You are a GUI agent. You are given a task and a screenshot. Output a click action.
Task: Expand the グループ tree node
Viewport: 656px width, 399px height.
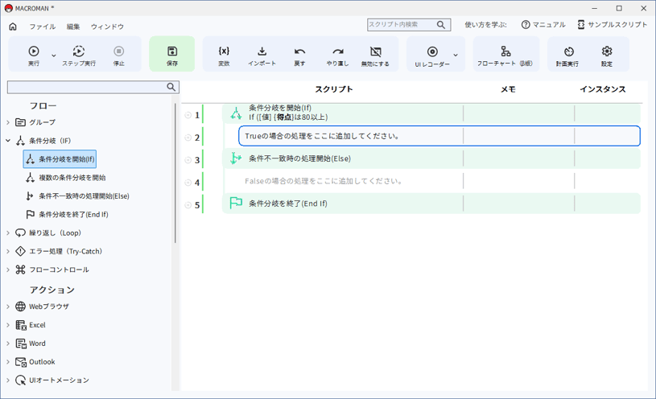tap(8, 122)
